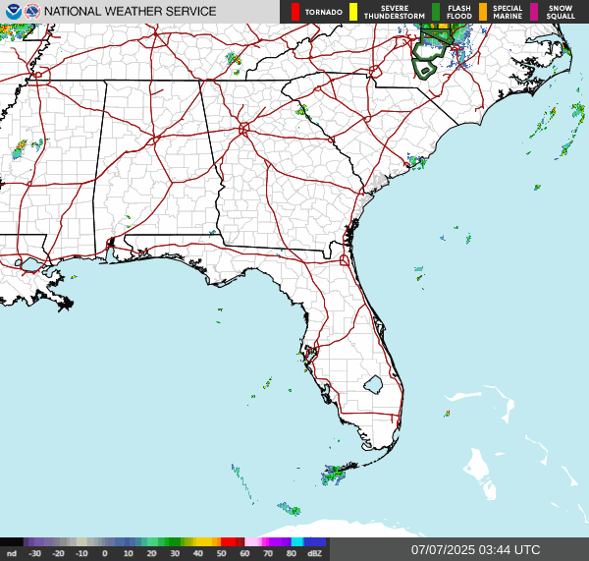Click the green Flash Flood legend swatch
The height and width of the screenshot is (561, 589).
click(x=436, y=12)
